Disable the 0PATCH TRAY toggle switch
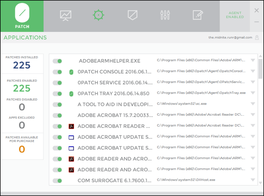Viewport: 264px width, 196px height. [x=57, y=94]
